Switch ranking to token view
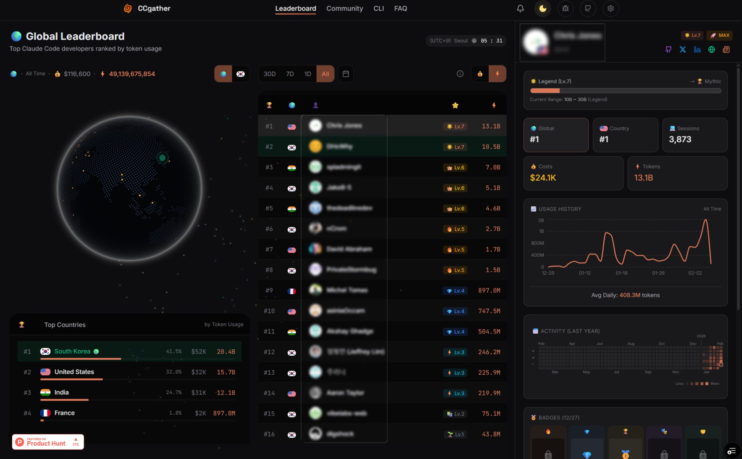The height and width of the screenshot is (459, 742). (497, 74)
